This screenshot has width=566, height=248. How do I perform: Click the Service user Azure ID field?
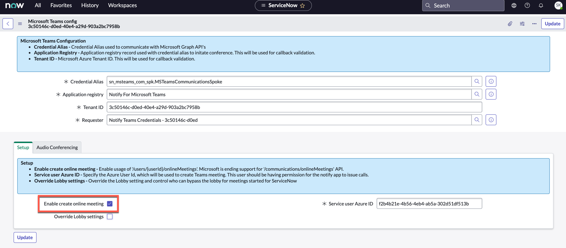[429, 203]
